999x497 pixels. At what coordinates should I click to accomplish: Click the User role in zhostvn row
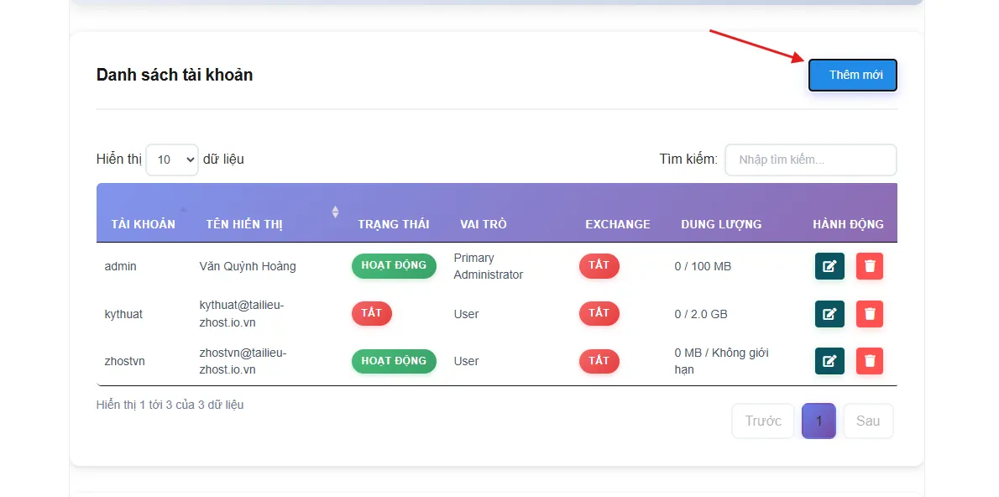467,361
